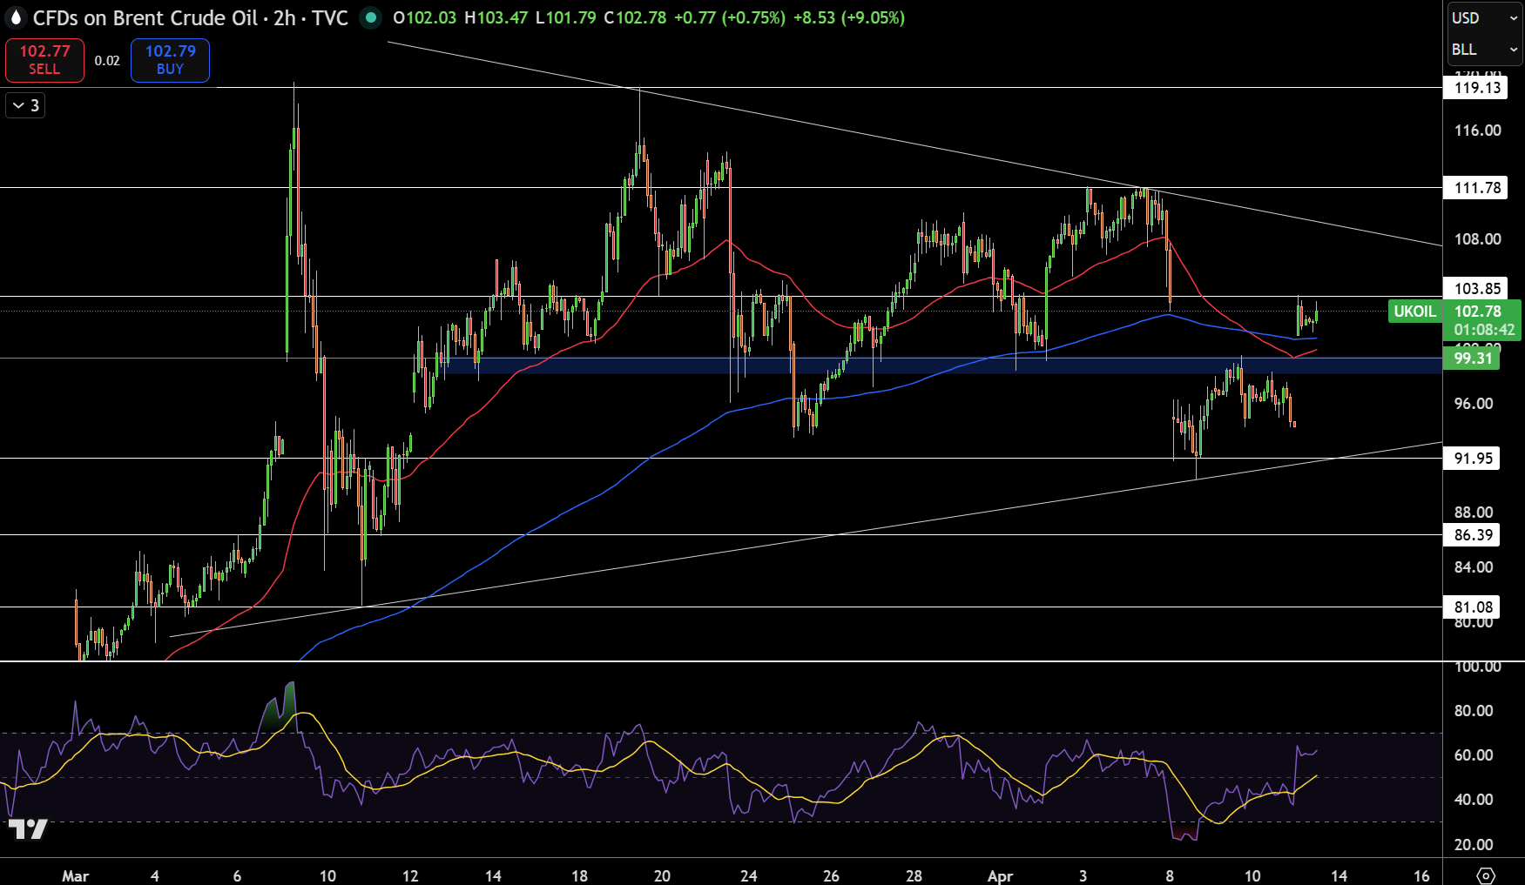Click the 84.00 price scale value

pyautogui.click(x=1473, y=567)
